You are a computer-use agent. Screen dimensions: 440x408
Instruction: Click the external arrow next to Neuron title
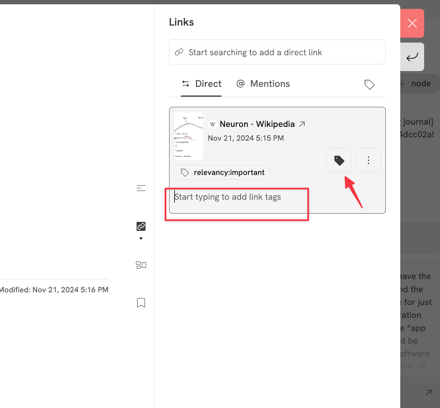pos(302,124)
